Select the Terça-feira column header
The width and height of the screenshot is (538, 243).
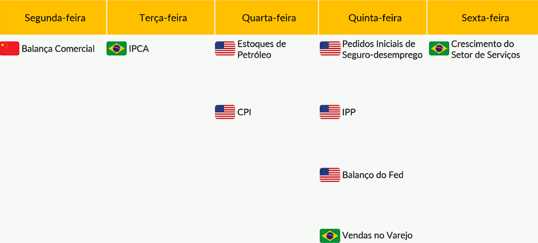(x=163, y=17)
